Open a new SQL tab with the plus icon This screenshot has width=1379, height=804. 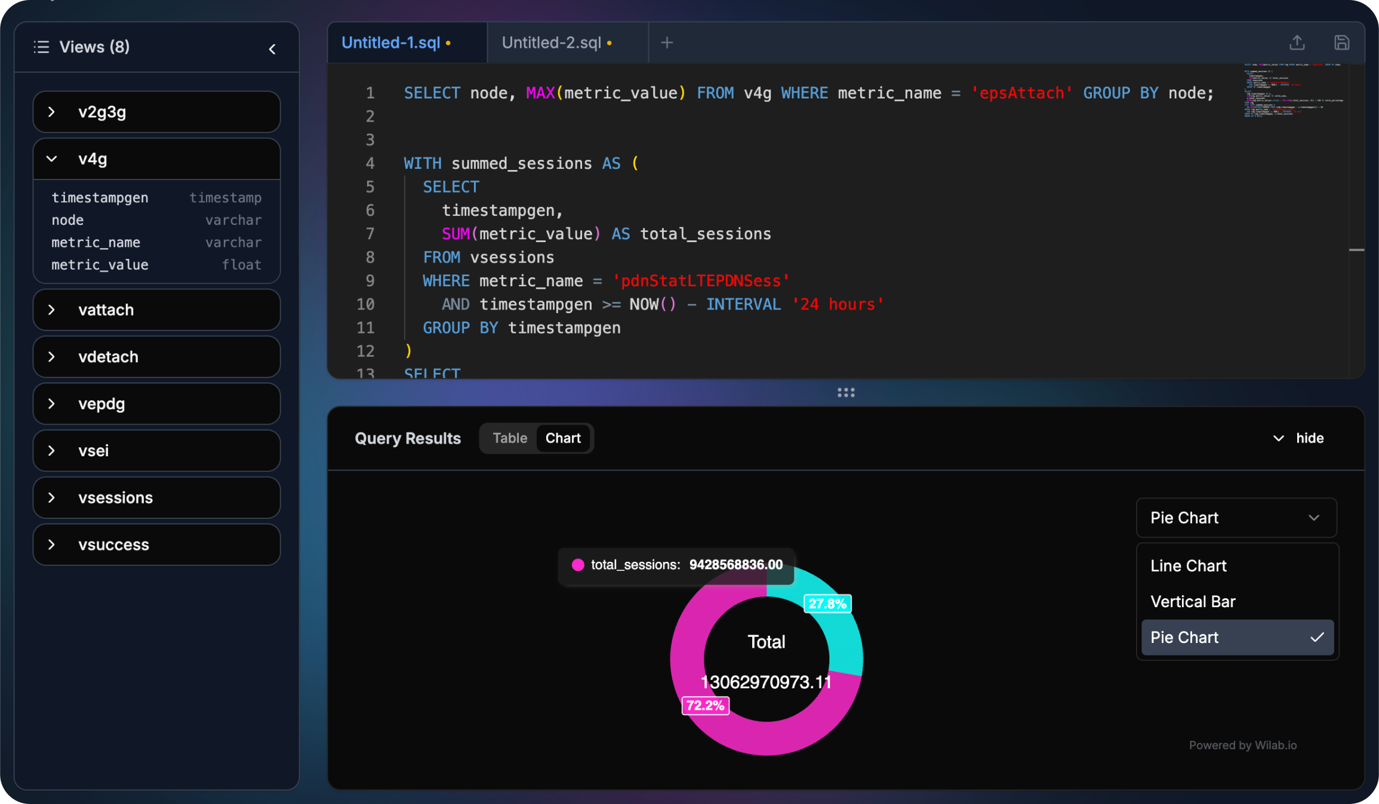click(x=666, y=42)
